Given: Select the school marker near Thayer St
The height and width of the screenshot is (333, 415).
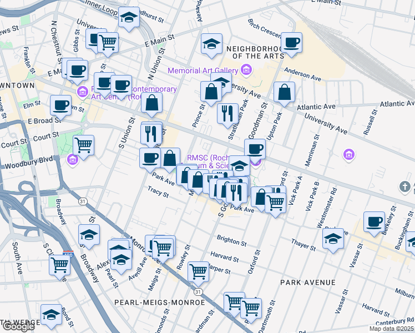Looking at the screenshot, I should [x=333, y=240].
